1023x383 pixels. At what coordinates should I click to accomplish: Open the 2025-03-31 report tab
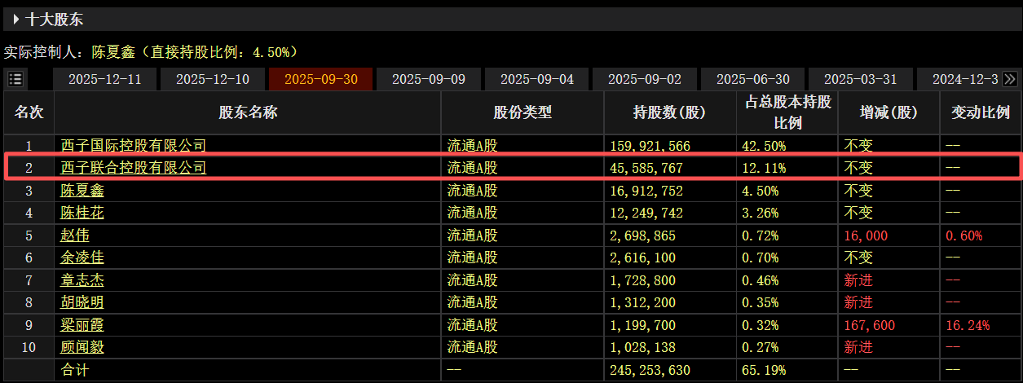(x=860, y=79)
